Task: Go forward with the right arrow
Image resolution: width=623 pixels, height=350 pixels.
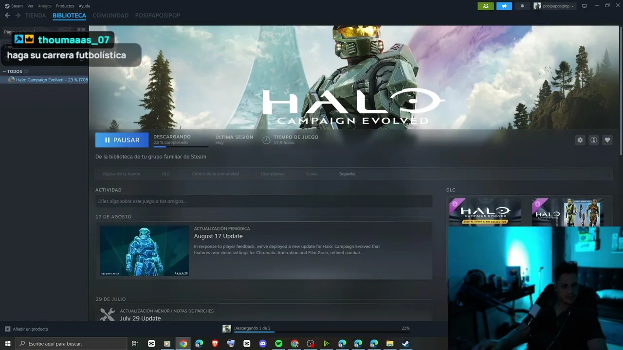Action: coord(18,15)
